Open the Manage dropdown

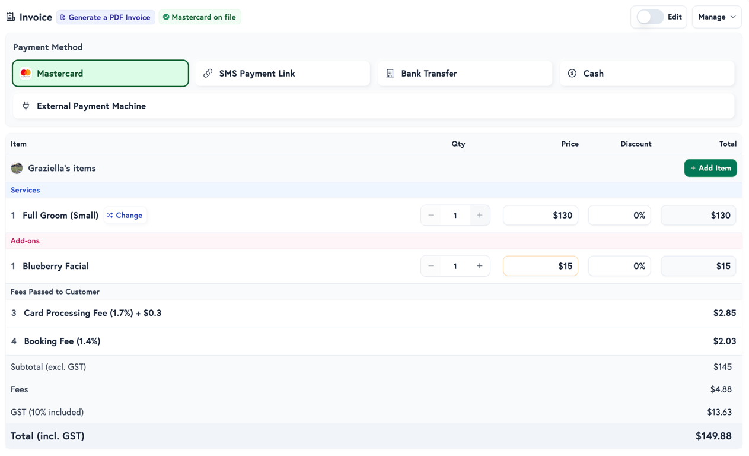click(x=716, y=17)
